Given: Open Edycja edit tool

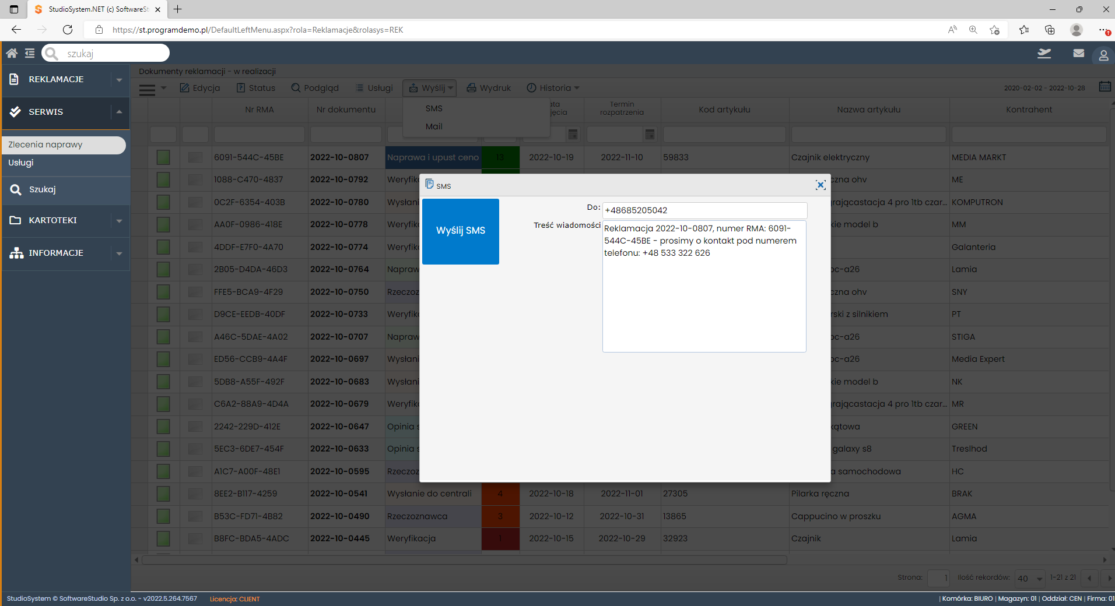Looking at the screenshot, I should [x=200, y=88].
